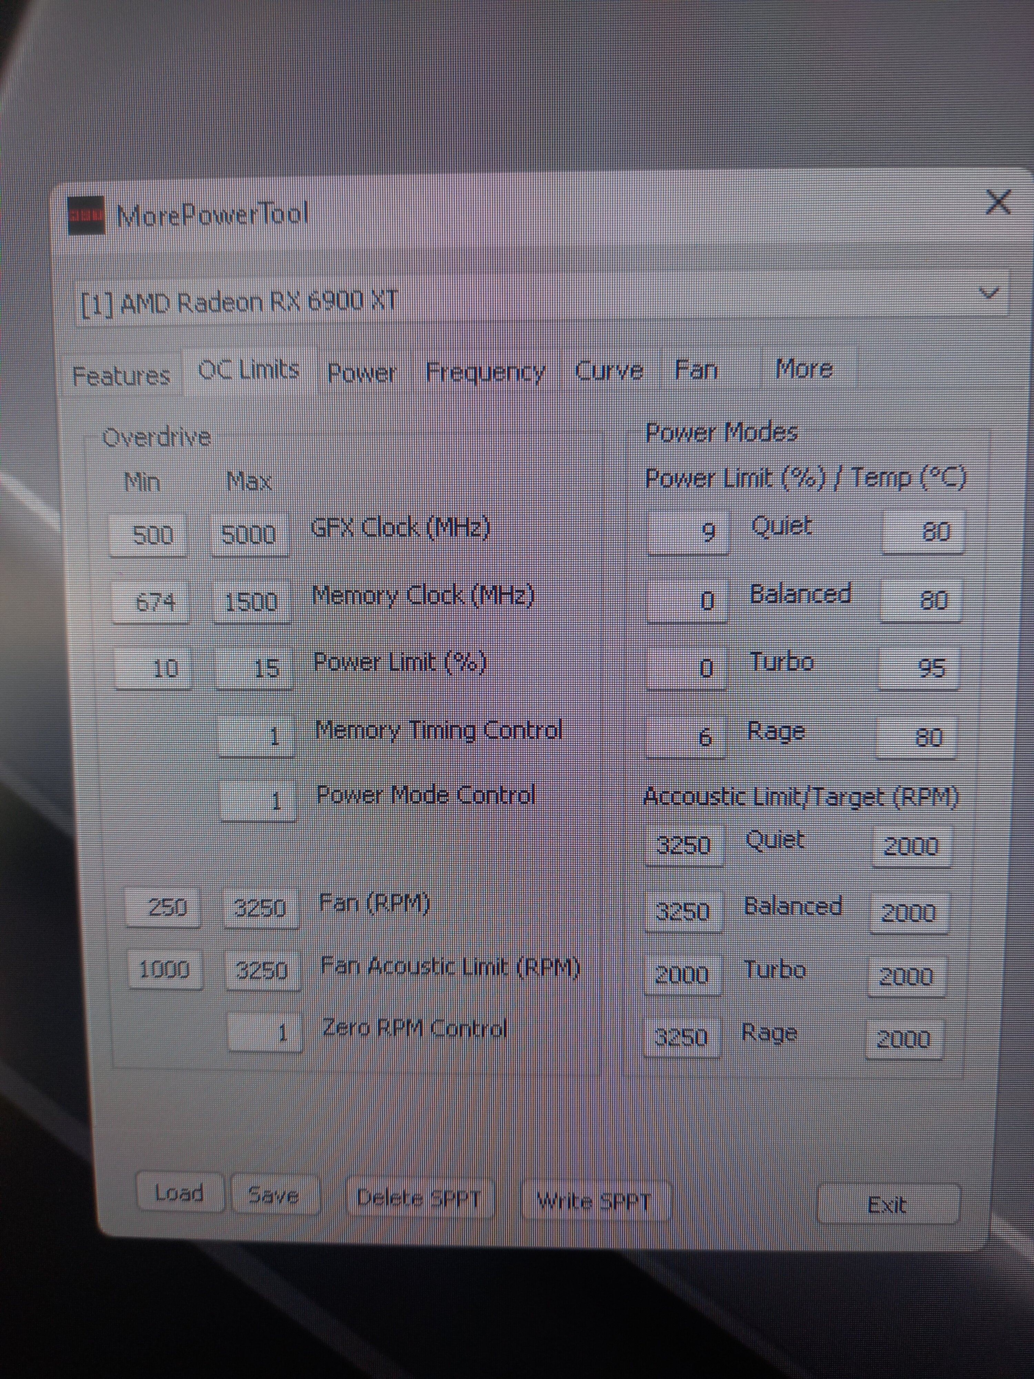Edit Turbo power limit percent field

click(686, 668)
